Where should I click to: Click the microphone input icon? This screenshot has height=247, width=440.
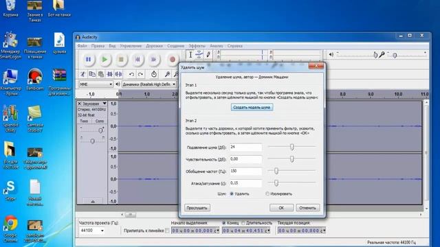pos(382,55)
